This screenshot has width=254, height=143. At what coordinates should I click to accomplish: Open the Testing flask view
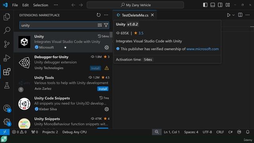[7, 85]
